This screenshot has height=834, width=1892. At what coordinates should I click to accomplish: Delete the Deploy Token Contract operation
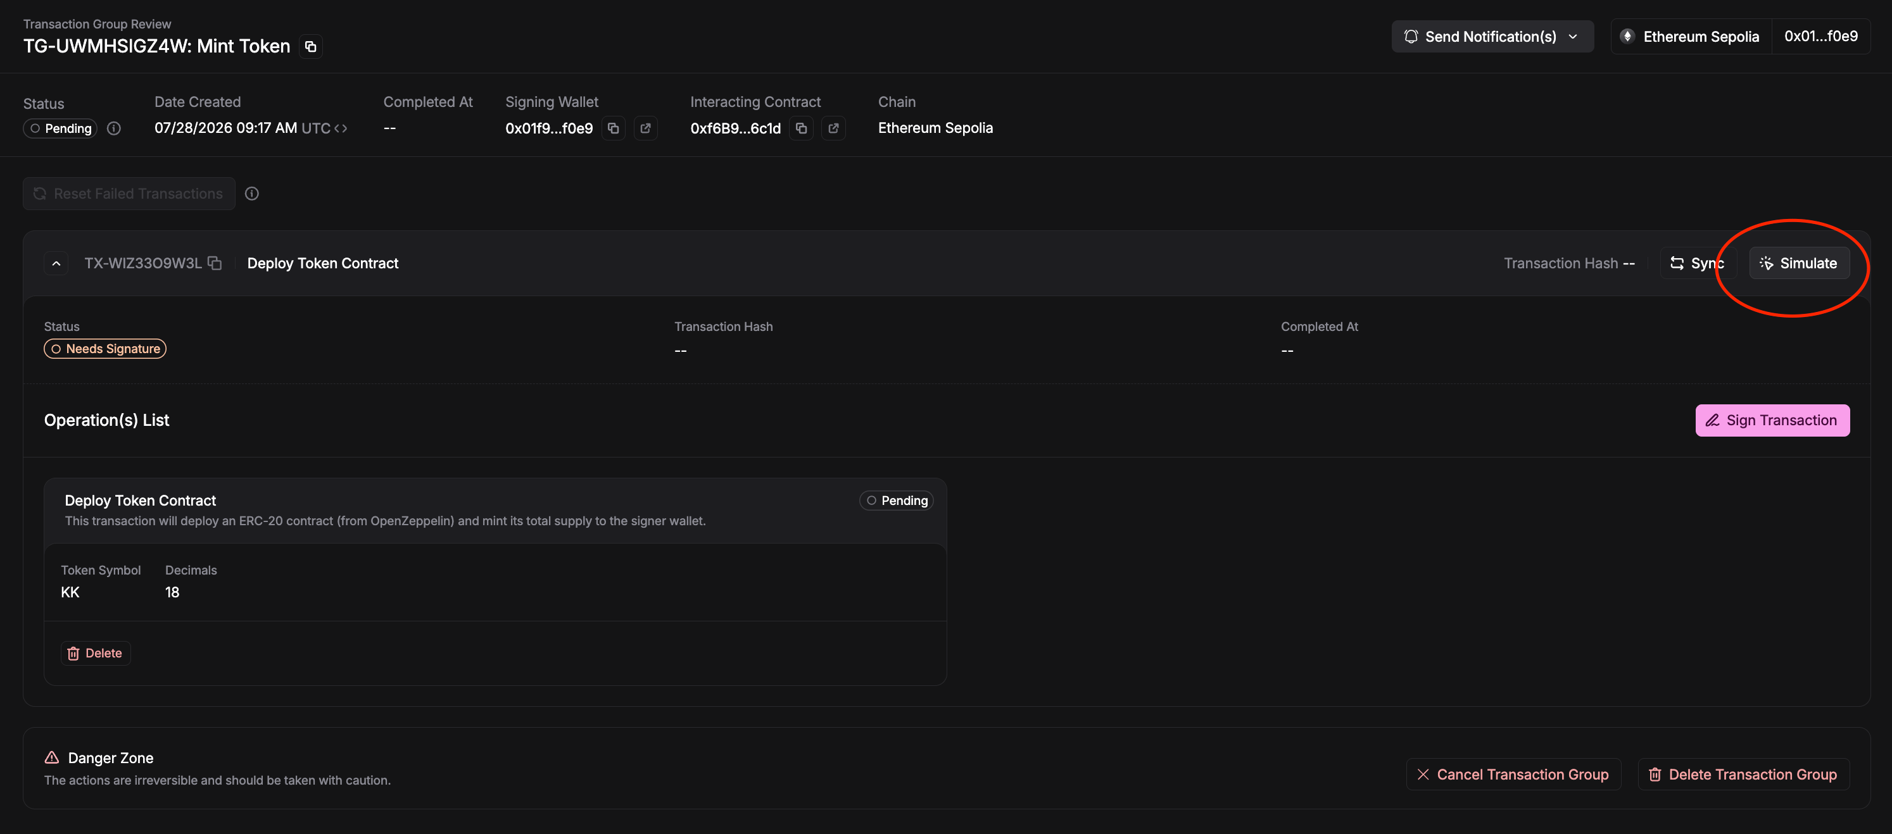(96, 654)
